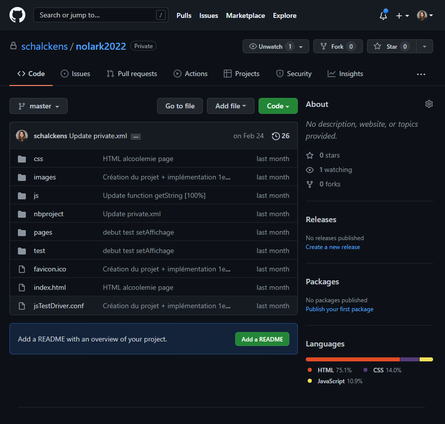Open the user avatar menu
The image size is (445, 424).
click(425, 15)
